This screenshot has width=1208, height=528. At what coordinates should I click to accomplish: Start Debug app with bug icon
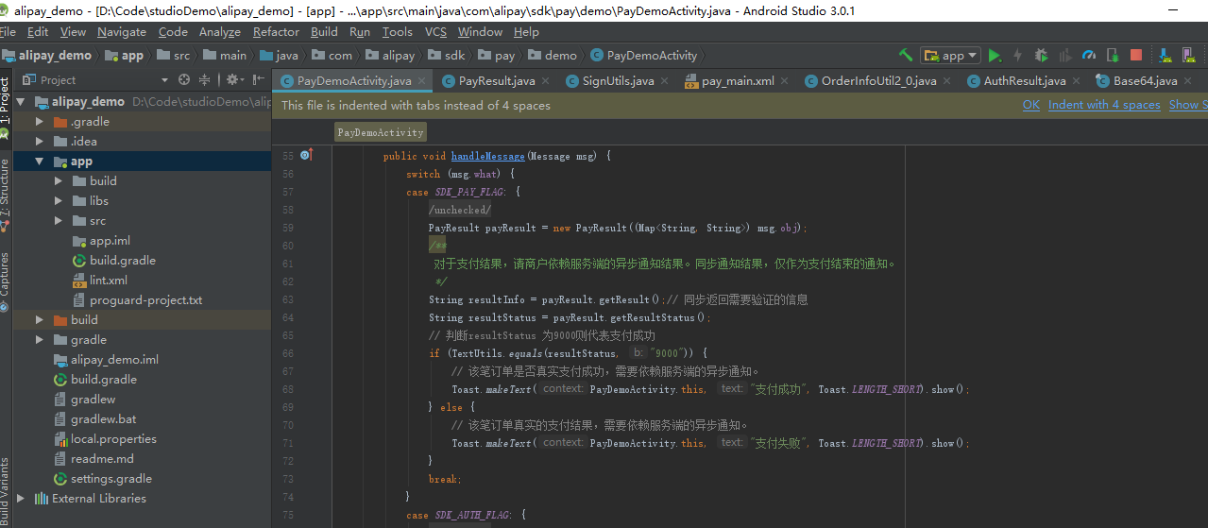1042,55
